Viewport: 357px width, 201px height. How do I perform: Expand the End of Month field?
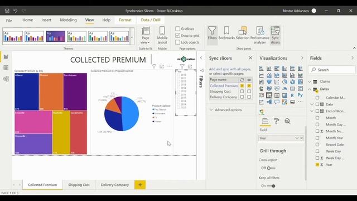point(312,111)
